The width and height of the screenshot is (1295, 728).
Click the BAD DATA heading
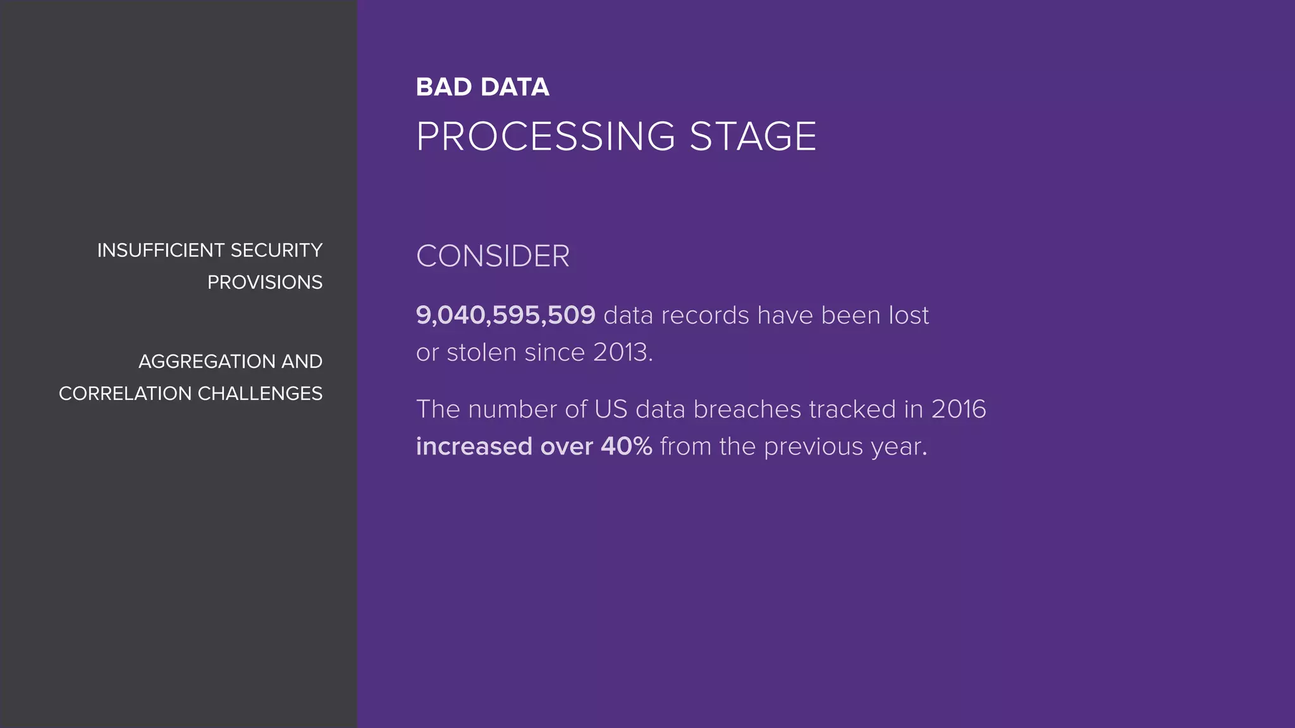point(482,87)
